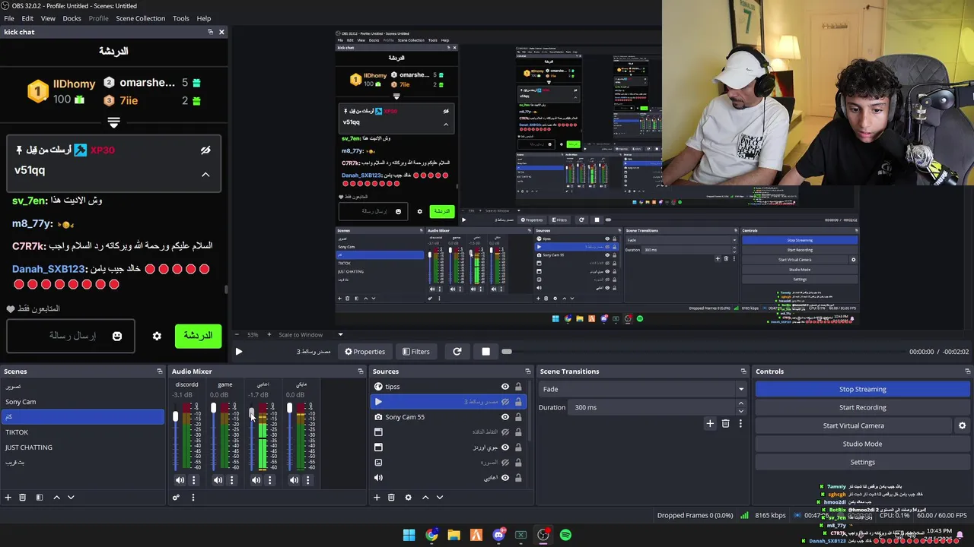974x547 pixels.
Task: Enable Studio Mode
Action: coord(862,444)
